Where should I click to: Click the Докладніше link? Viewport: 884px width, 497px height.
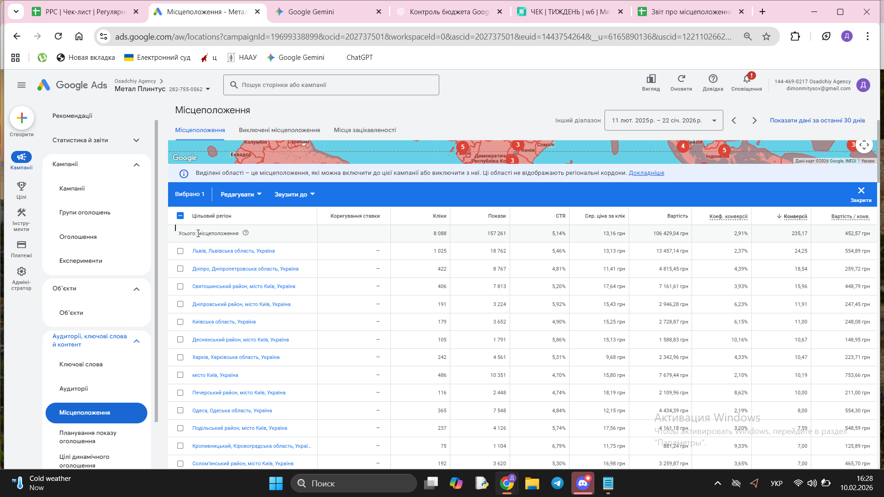click(x=646, y=173)
